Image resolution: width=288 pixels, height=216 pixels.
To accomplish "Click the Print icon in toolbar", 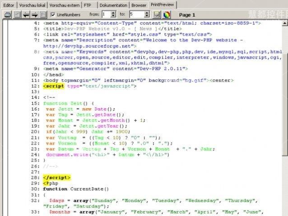I will (x=7, y=15).
